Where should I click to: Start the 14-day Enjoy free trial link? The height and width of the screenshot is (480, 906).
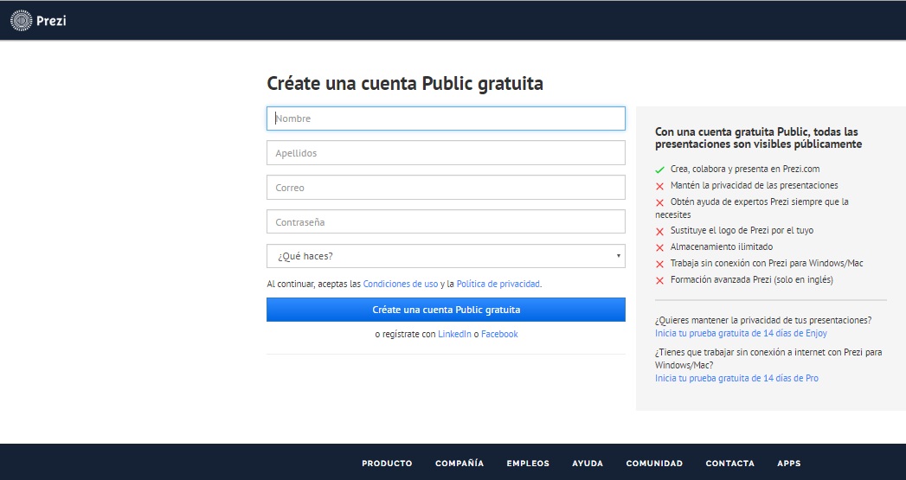click(741, 333)
